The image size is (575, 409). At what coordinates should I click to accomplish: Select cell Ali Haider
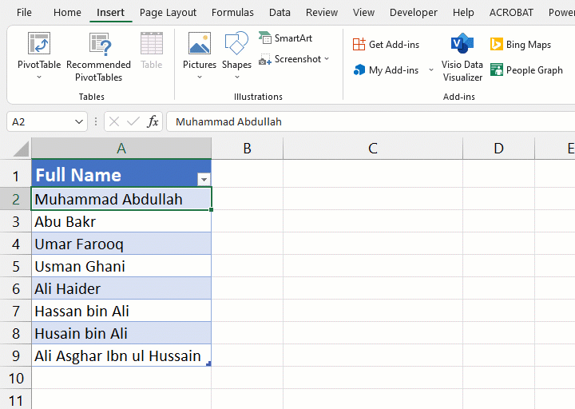pos(121,288)
